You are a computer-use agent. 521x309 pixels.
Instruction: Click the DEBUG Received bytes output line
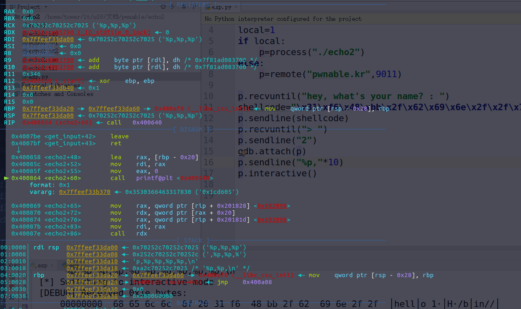tap(113, 293)
